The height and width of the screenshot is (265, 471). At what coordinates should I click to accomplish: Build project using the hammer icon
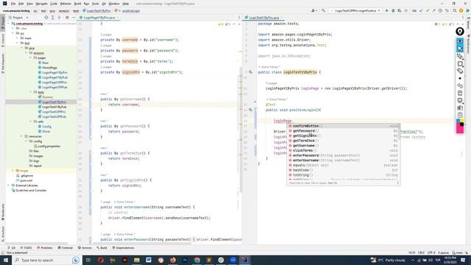pos(323,10)
